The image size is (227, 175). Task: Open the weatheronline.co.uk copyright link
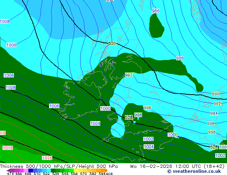point(194,171)
